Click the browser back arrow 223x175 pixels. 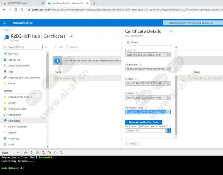(4, 10)
